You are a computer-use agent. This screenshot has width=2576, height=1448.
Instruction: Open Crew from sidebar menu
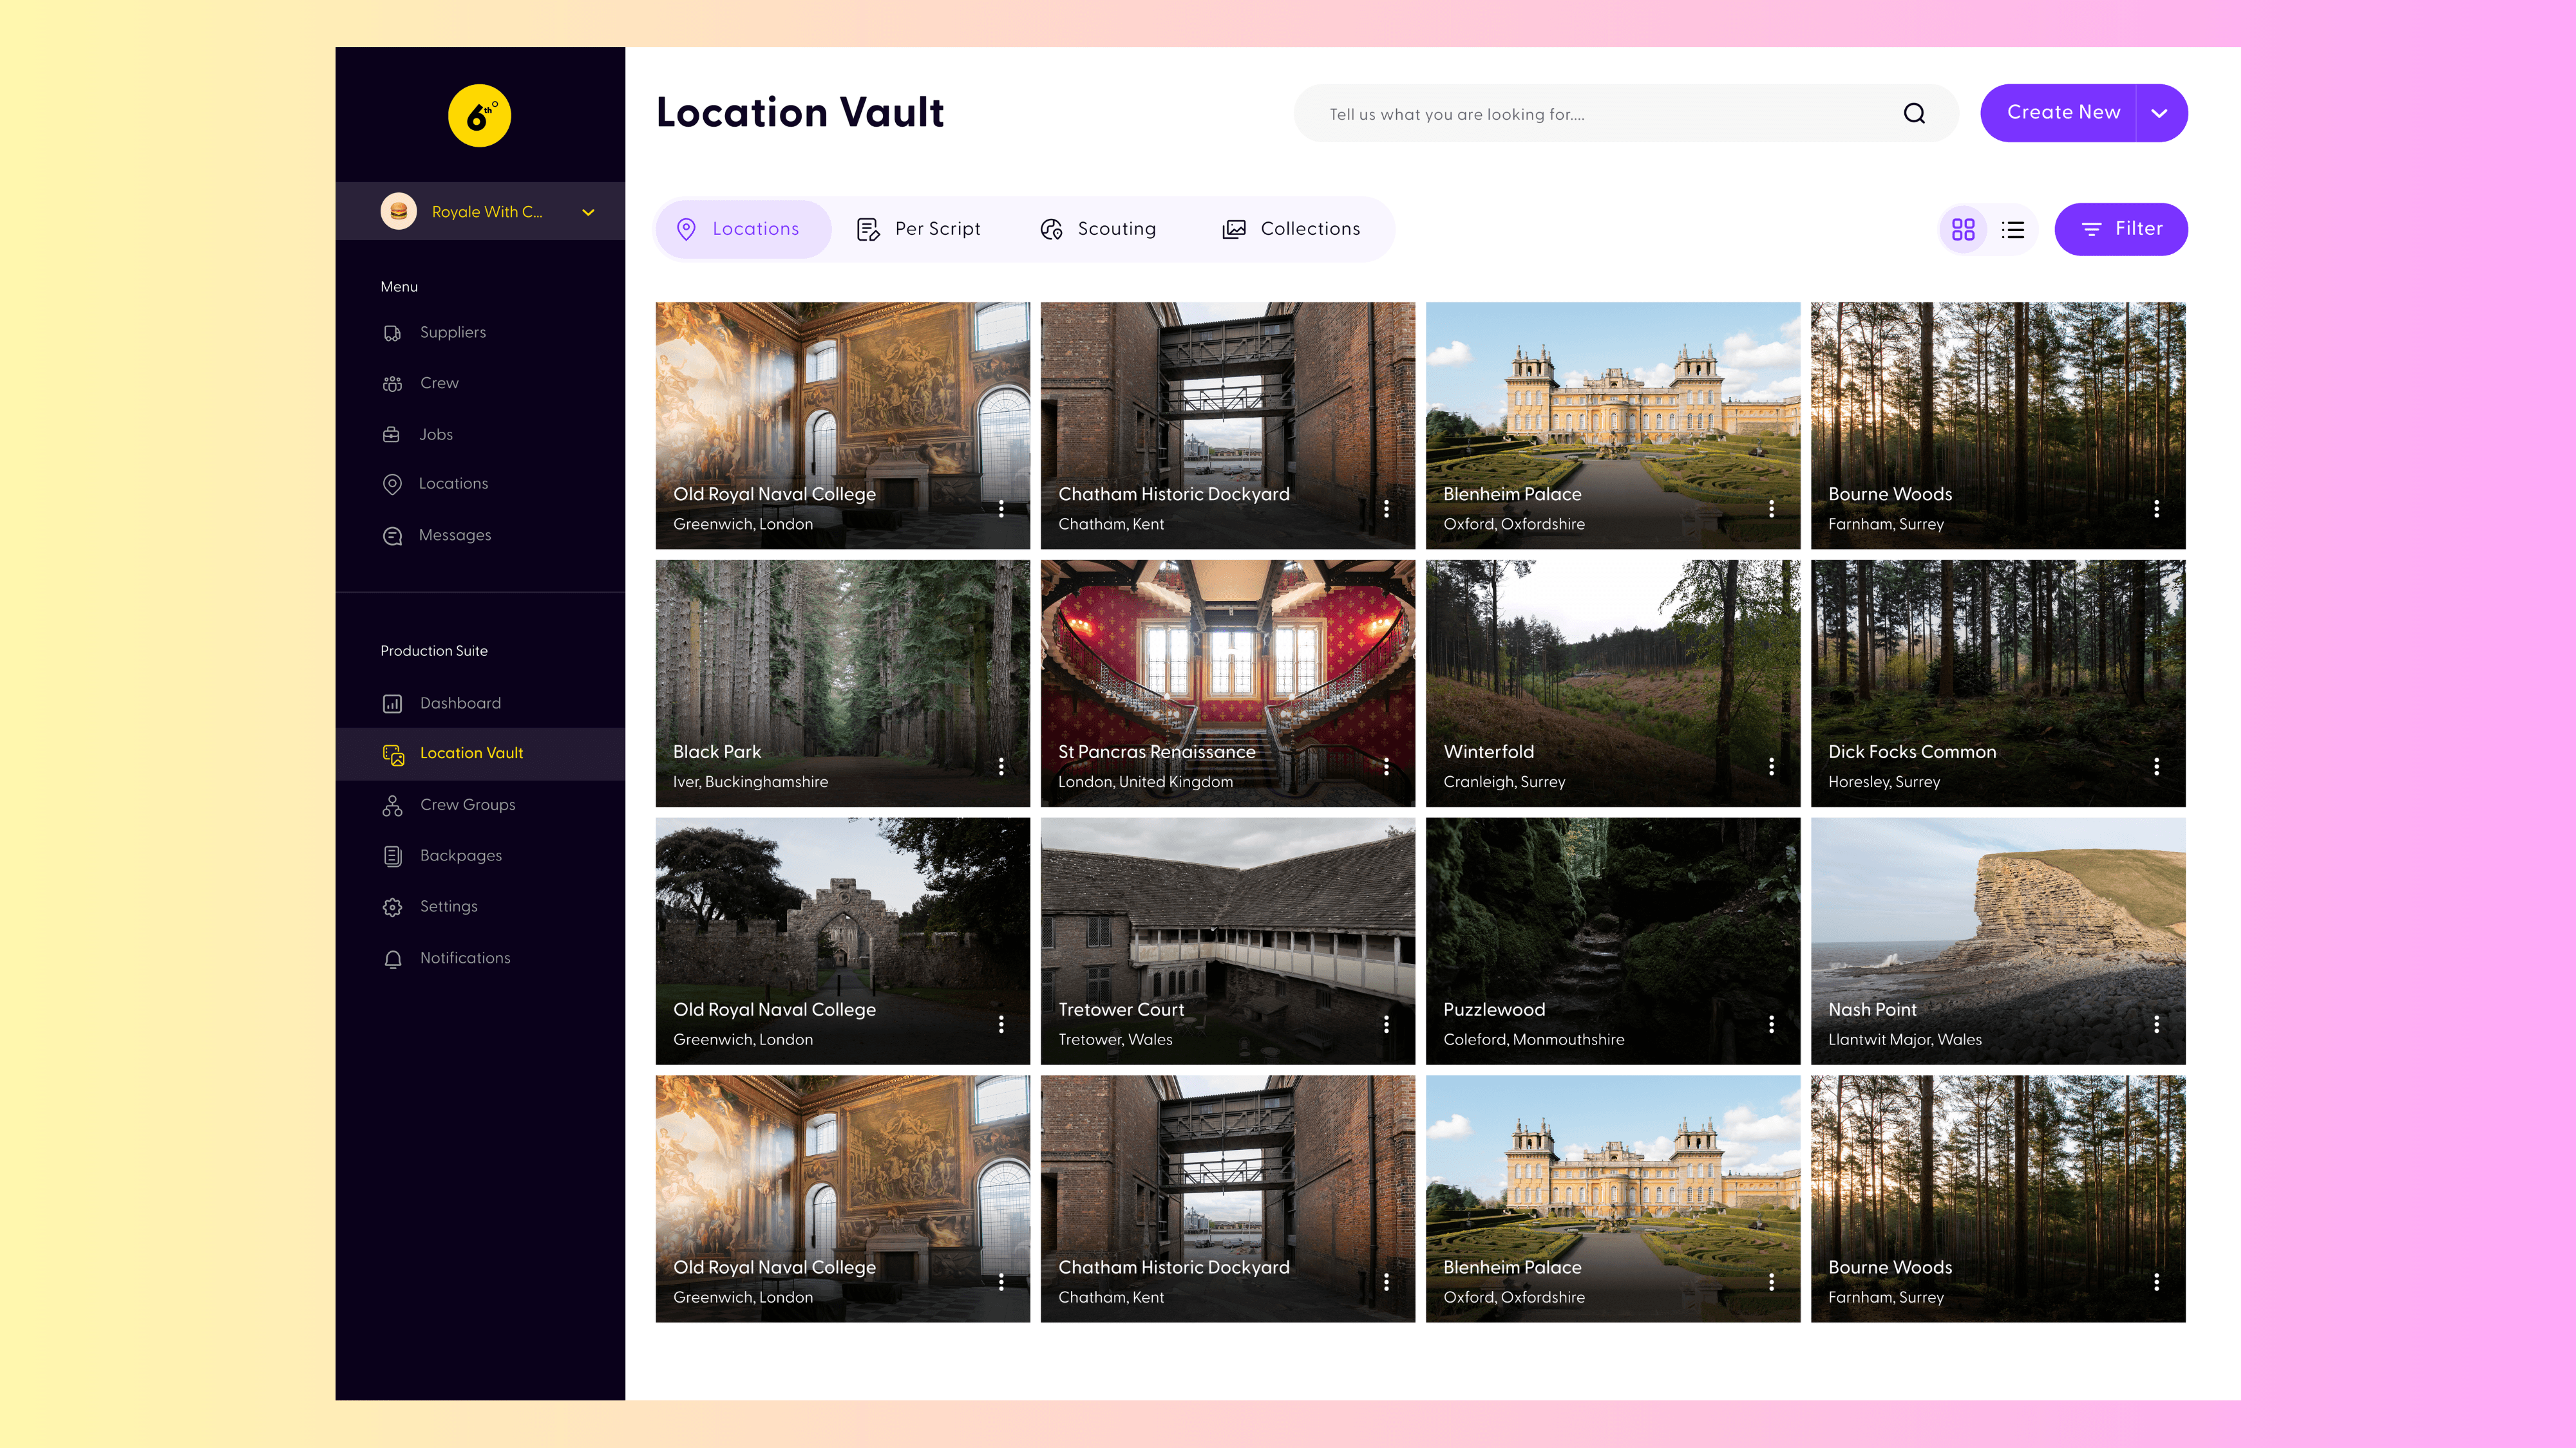[x=438, y=384]
